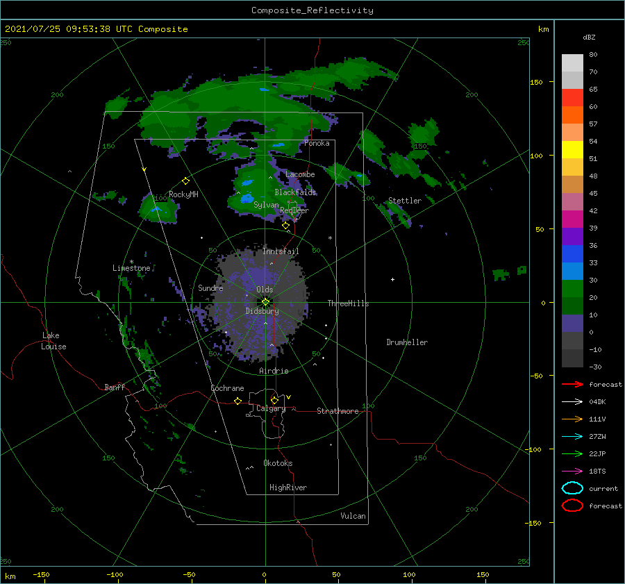Select the Okotoks label
This screenshot has height=584, width=625.
pos(278,463)
